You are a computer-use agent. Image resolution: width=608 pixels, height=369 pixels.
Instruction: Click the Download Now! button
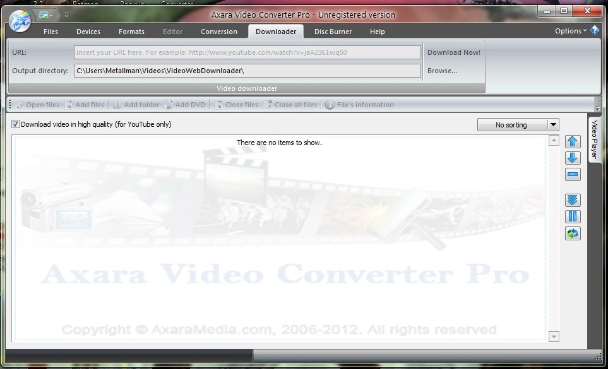click(453, 52)
